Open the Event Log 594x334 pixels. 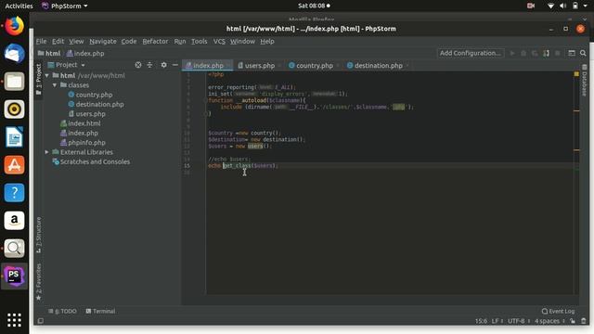point(558,312)
